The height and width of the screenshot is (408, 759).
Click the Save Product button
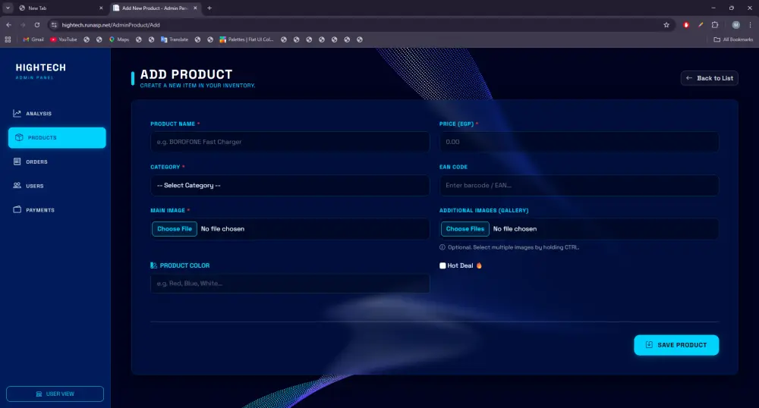pos(676,344)
